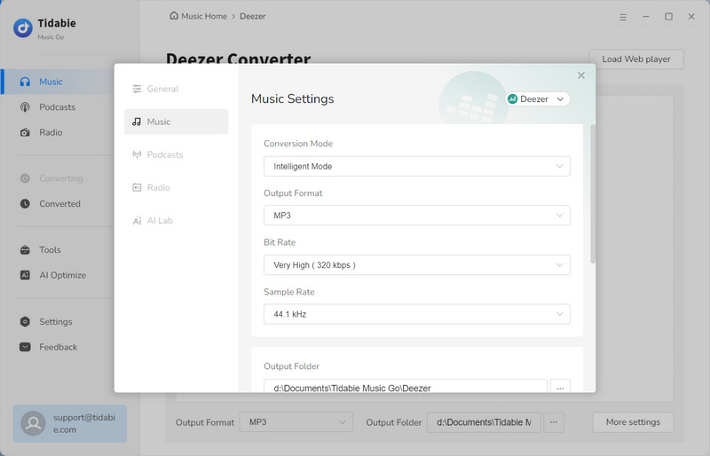Click the toolbox icon beside Tools
The height and width of the screenshot is (456, 710).
25,250
